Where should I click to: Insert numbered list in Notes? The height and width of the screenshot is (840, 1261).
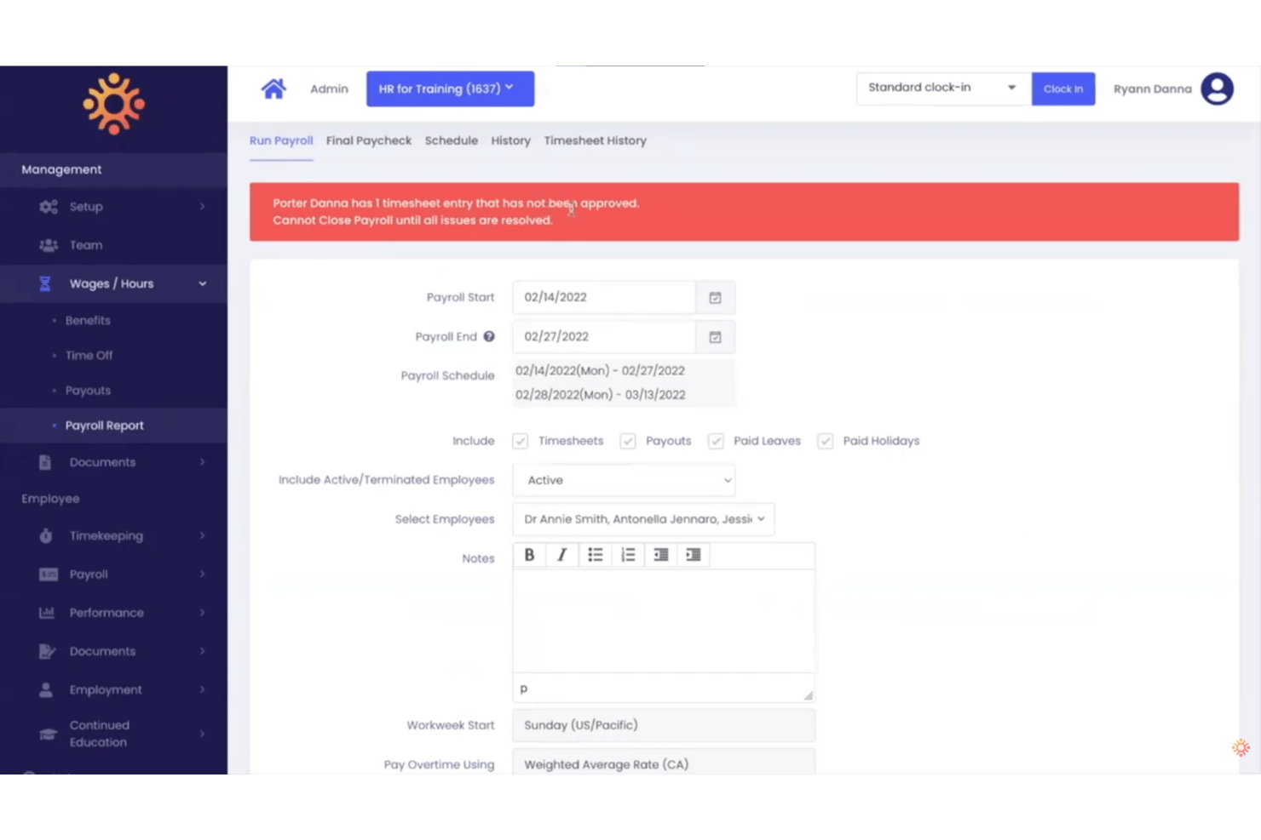(628, 555)
